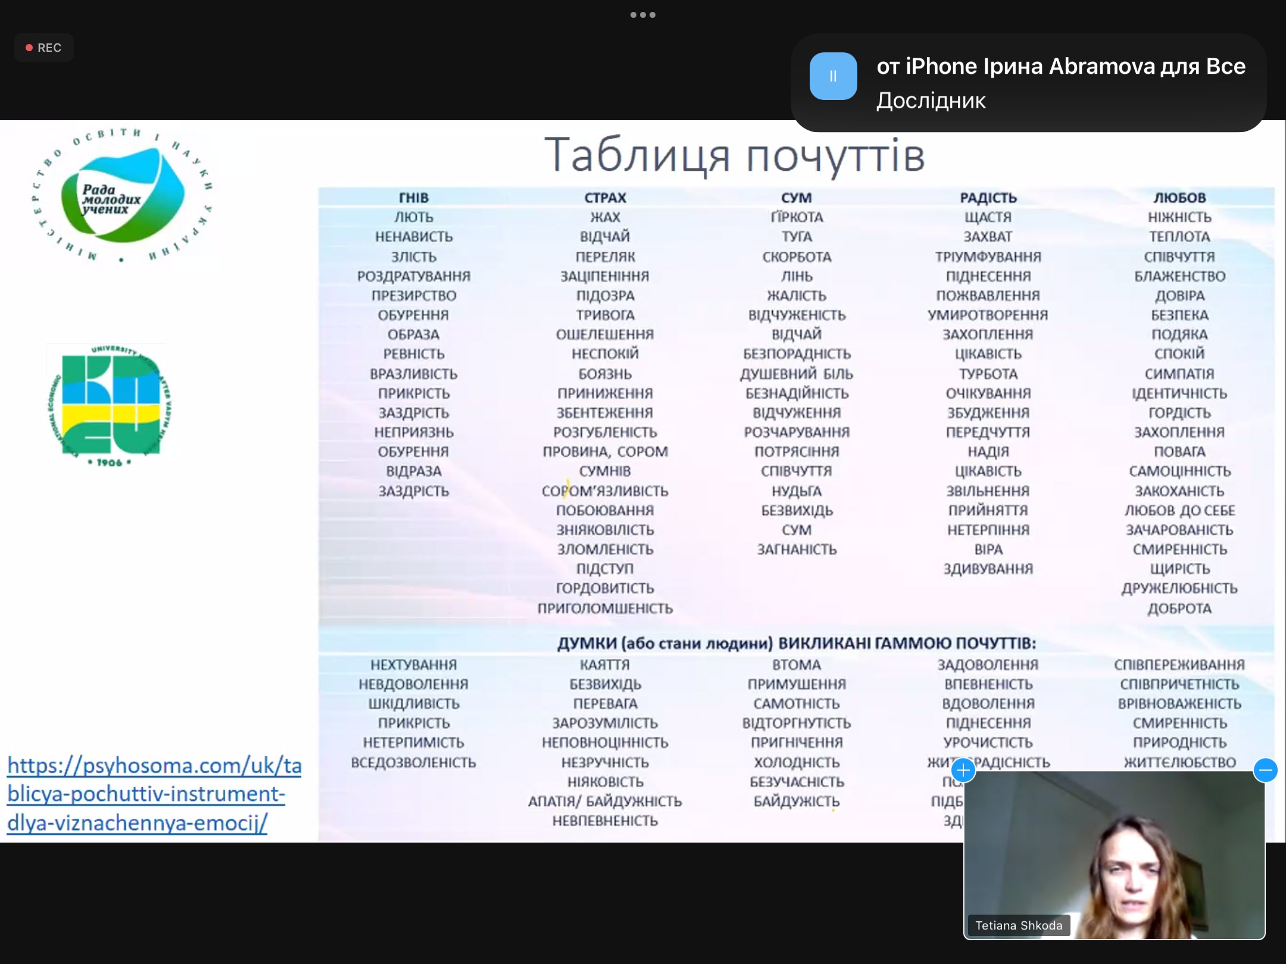Click the ЛЮБОВ column header
The height and width of the screenshot is (964, 1286).
click(x=1179, y=198)
